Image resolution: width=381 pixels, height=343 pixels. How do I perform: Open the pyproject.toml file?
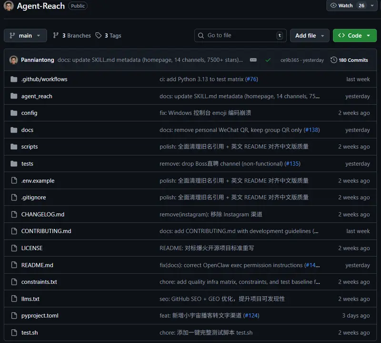pyautogui.click(x=40, y=316)
